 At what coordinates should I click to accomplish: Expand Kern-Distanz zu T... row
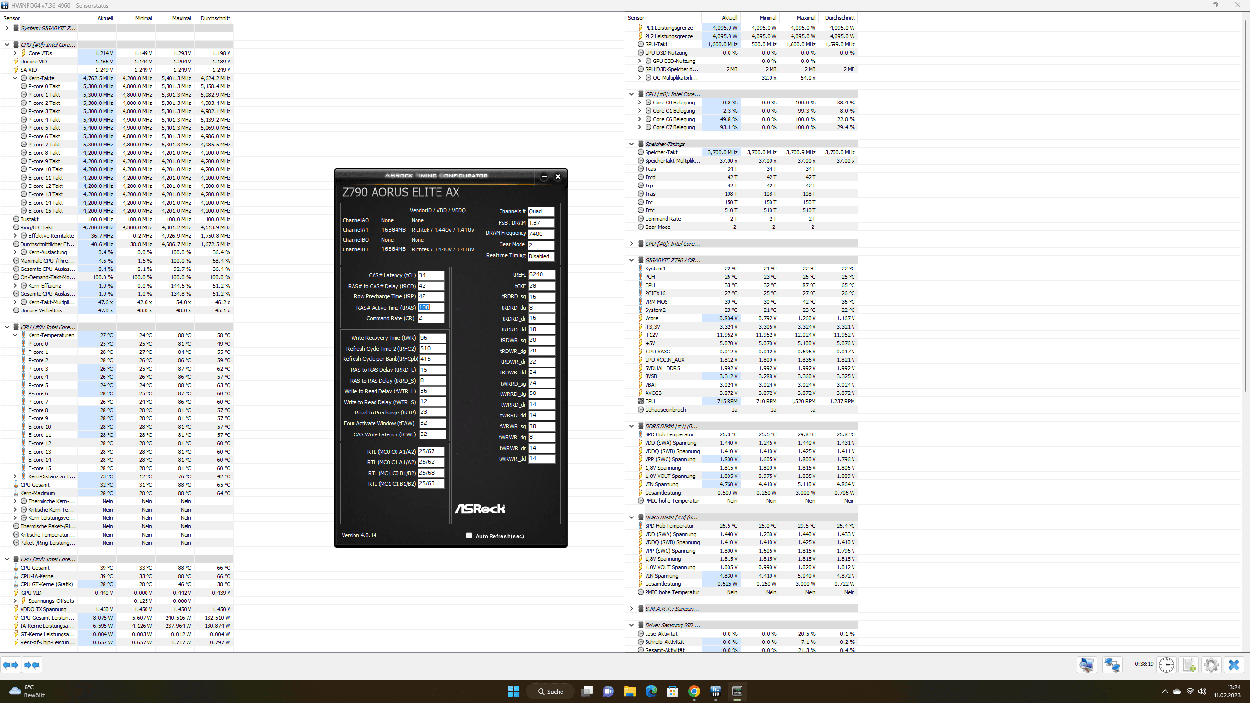click(x=15, y=476)
